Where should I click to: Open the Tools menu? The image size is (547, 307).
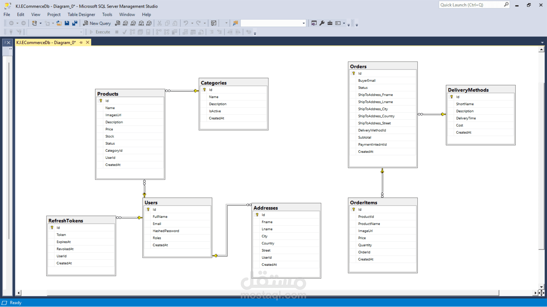point(107,14)
